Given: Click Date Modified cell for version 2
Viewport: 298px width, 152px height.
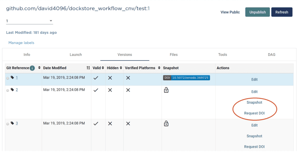Looking at the screenshot, I should 64,90.
